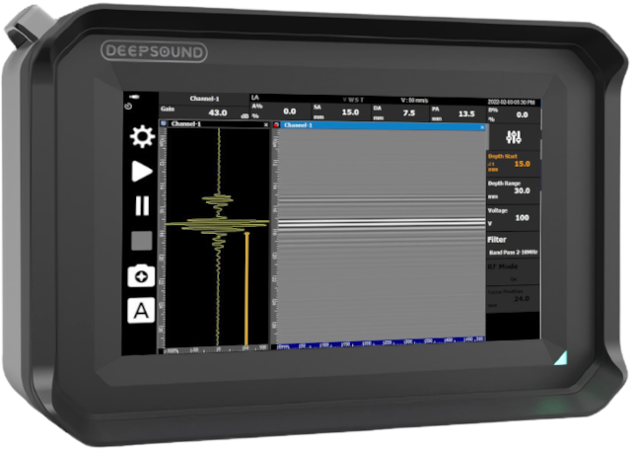The width and height of the screenshot is (631, 449).
Task: Edit Depth Start 15.0 value
Action: pos(513,163)
